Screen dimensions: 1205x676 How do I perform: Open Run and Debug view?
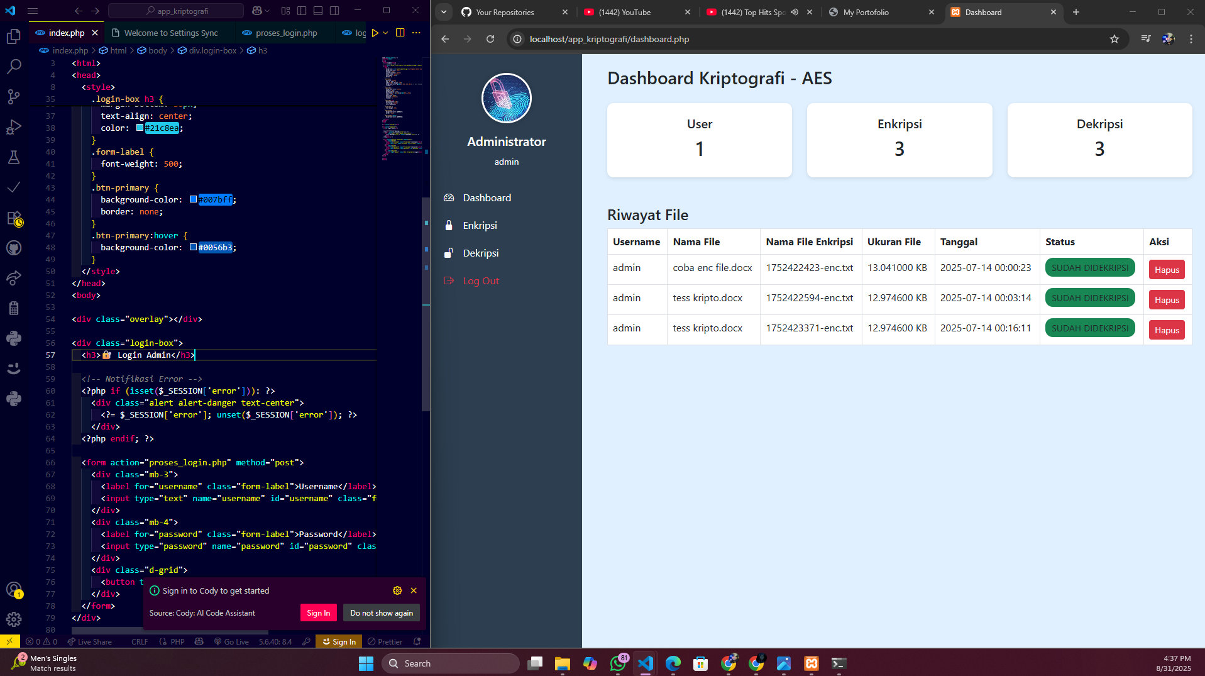[x=14, y=127]
